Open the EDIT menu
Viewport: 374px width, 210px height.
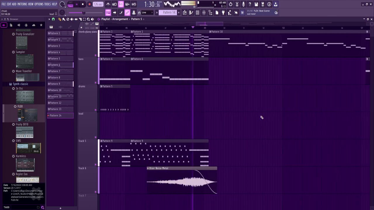pyautogui.click(x=9, y=4)
